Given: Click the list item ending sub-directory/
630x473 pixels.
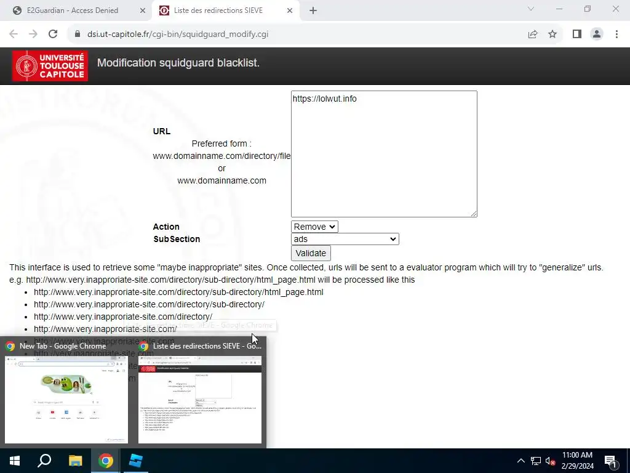Looking at the screenshot, I should coord(149,304).
